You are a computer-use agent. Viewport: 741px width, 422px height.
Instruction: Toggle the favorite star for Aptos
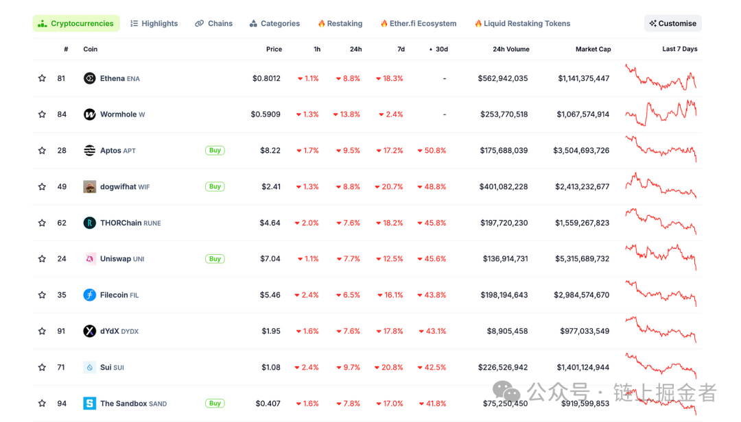[42, 151]
